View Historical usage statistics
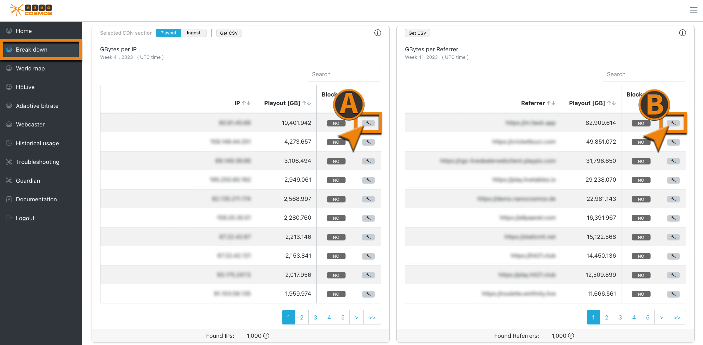Viewport: 703px width, 345px height. coord(37,143)
